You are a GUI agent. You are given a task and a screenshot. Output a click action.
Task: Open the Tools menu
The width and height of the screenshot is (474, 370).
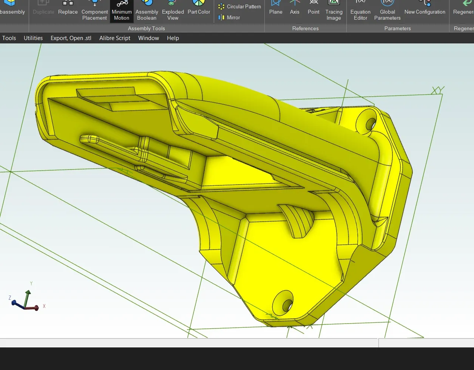(x=9, y=38)
